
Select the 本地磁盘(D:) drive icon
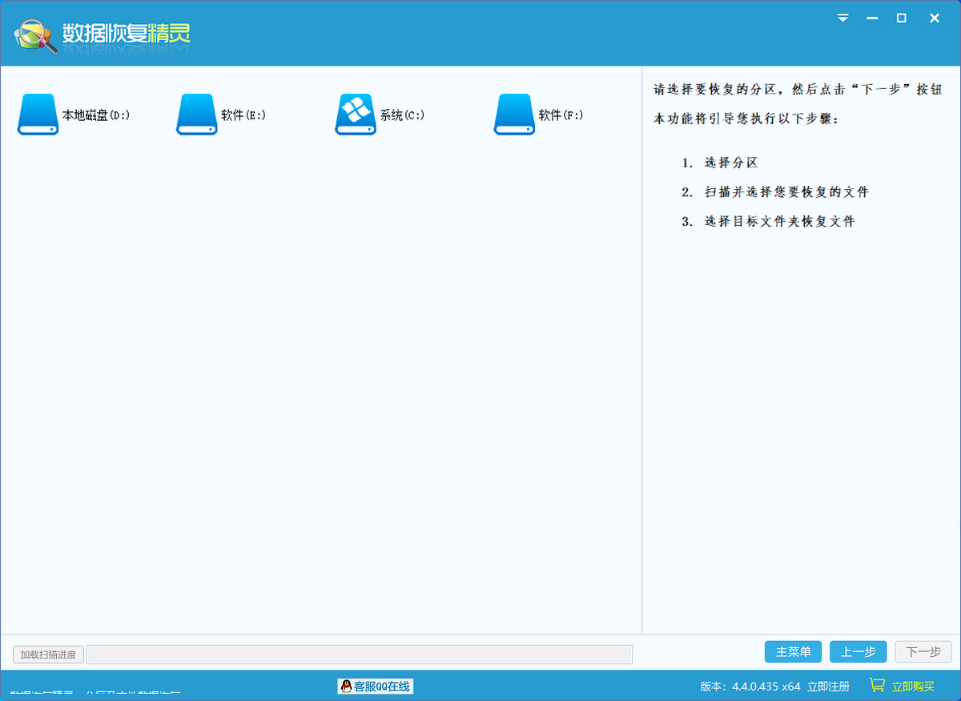click(38, 115)
